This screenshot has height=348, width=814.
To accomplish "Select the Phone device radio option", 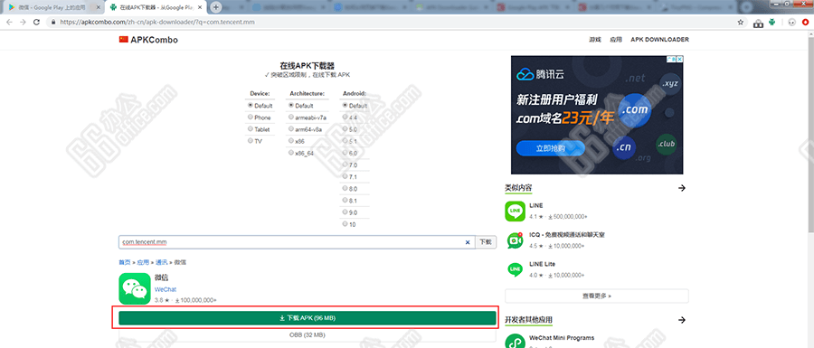I will point(251,118).
